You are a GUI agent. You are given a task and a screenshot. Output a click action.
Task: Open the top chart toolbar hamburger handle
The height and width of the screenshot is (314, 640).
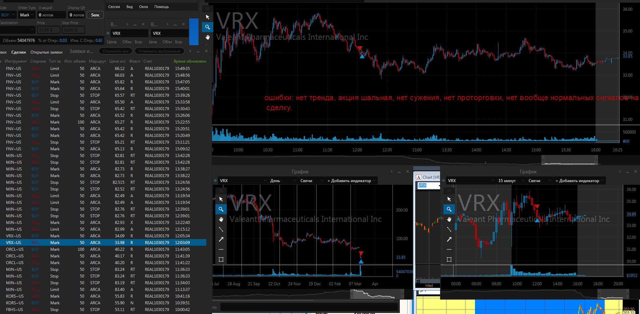click(x=208, y=8)
